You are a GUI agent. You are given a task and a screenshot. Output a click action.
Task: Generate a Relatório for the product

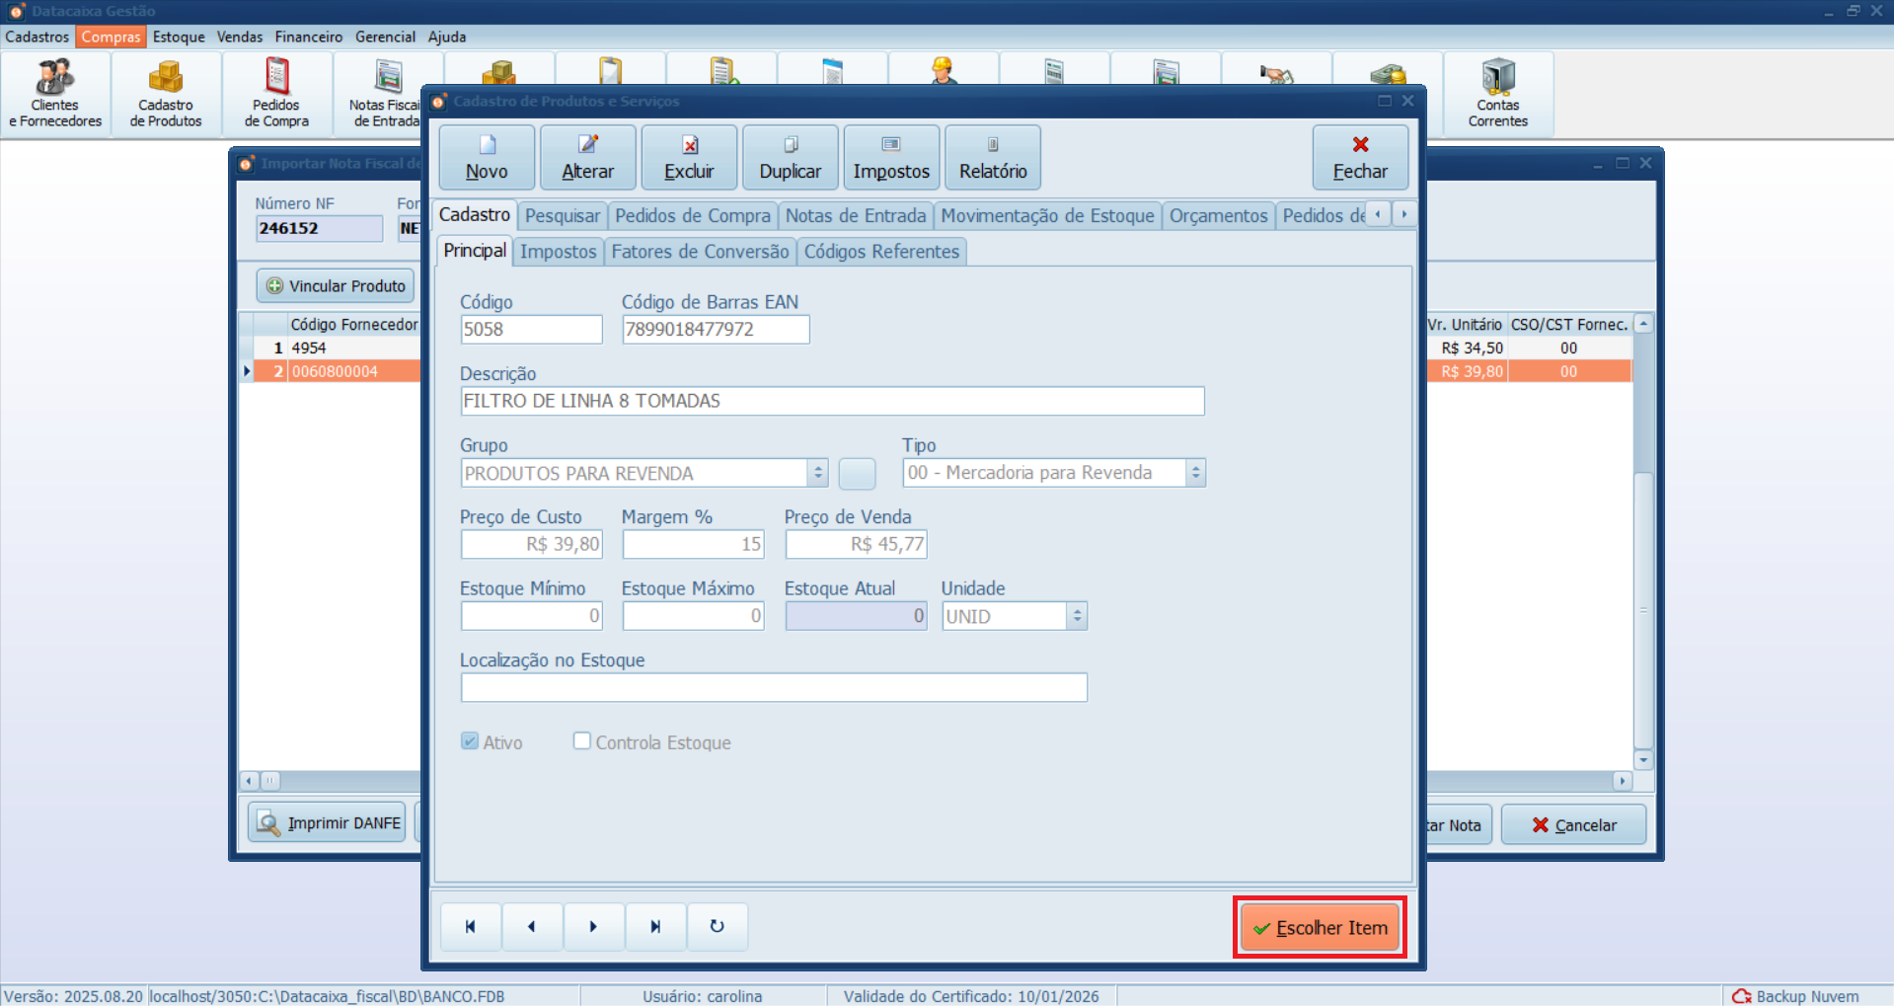pos(992,157)
